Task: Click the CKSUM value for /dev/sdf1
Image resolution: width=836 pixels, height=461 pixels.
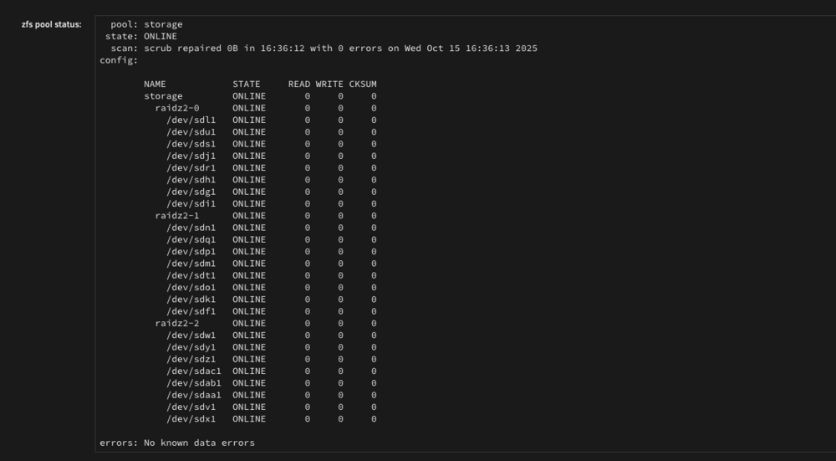Action: tap(374, 311)
